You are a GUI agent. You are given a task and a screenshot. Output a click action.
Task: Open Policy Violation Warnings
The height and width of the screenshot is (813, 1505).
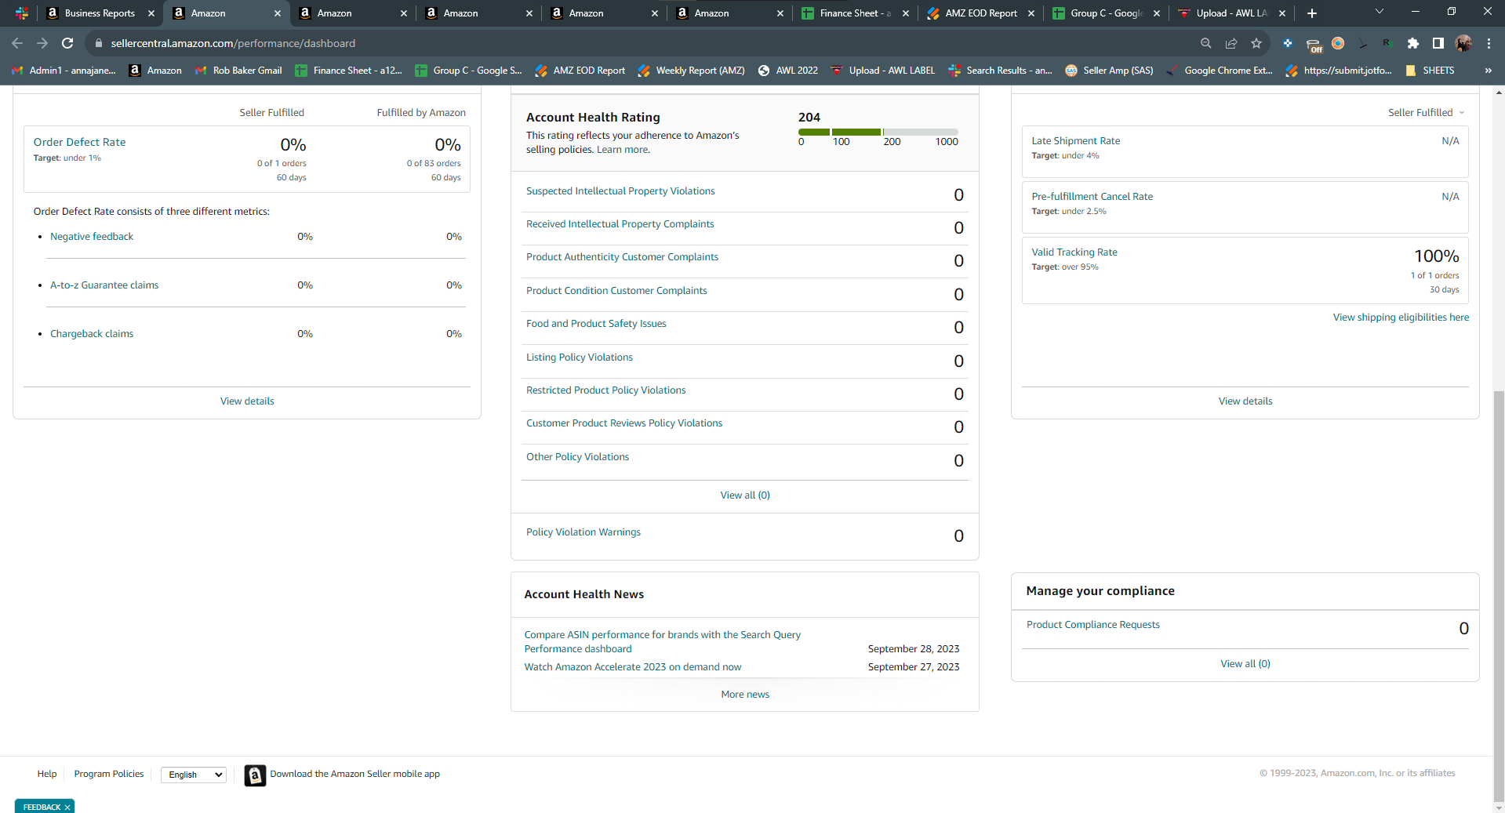583,532
